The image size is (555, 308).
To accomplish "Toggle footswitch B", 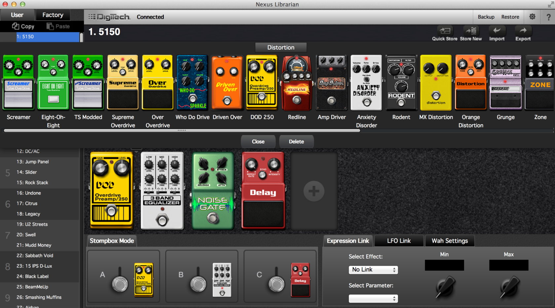I will (x=198, y=283).
